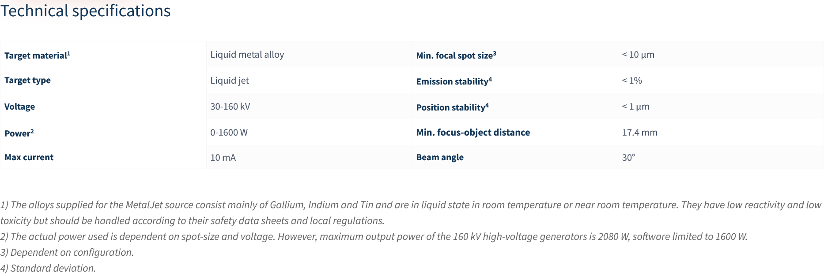Viewport: 824px width, 276px height.
Task: Select the Voltage label
Action: pyautogui.click(x=19, y=107)
